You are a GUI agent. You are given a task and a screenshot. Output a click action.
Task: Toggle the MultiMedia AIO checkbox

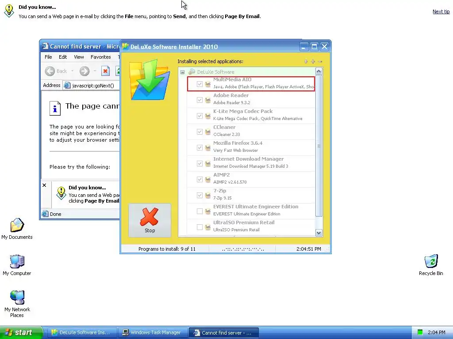coord(200,84)
